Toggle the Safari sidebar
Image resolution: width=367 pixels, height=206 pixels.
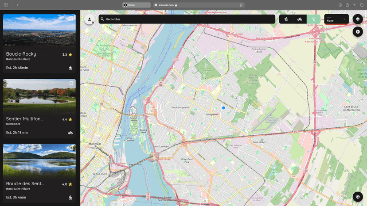click(x=6, y=5)
